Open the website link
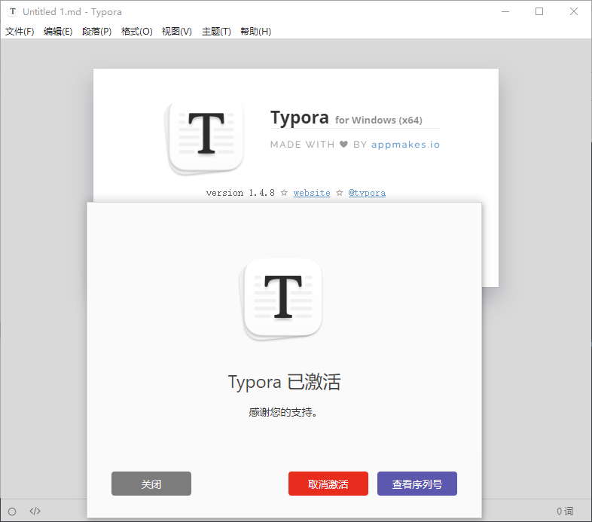This screenshot has width=592, height=522. coord(312,193)
